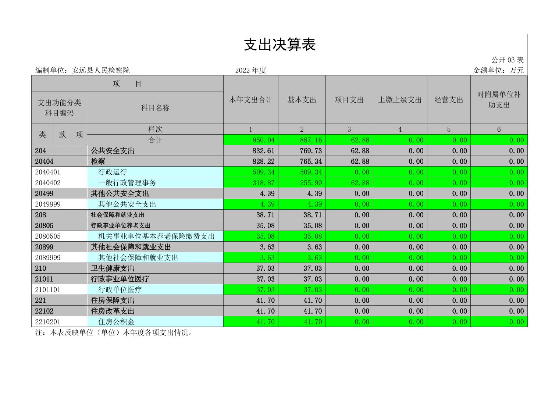Select total value 950.04
Image resolution: width=559 pixels, height=395 pixels.
(251, 140)
